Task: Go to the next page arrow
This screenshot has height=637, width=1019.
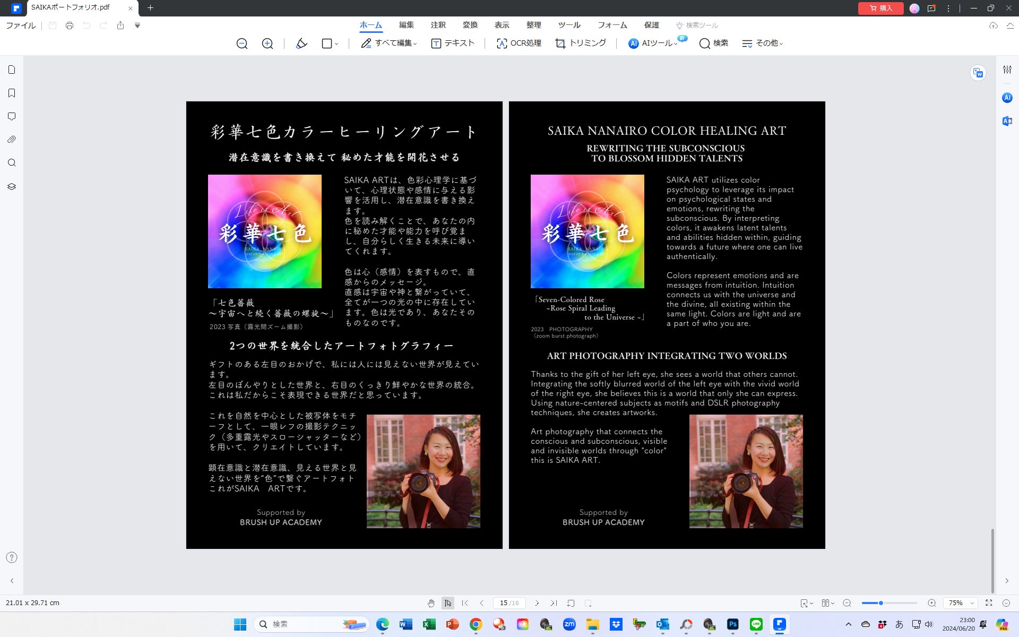Action: tap(537, 603)
